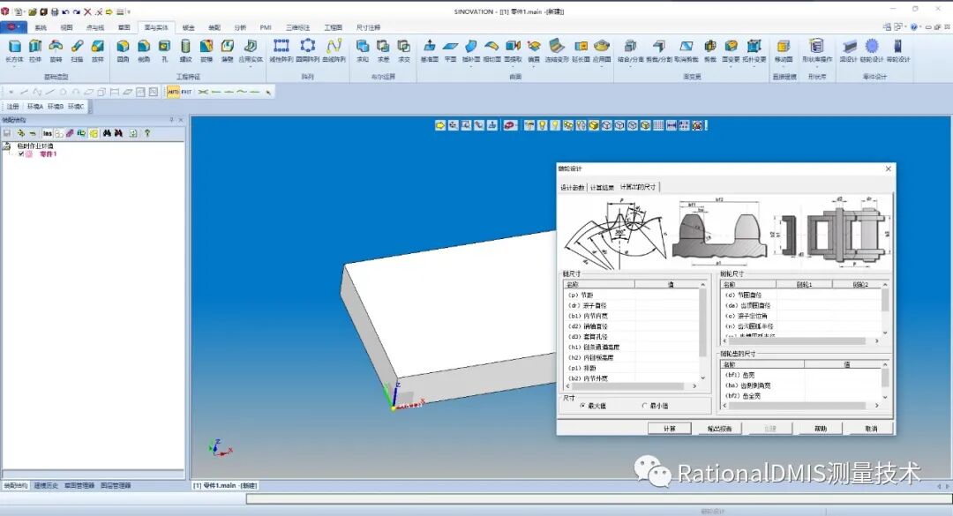
Task: Click the 拉伸 extrude tool
Action: tap(35, 50)
